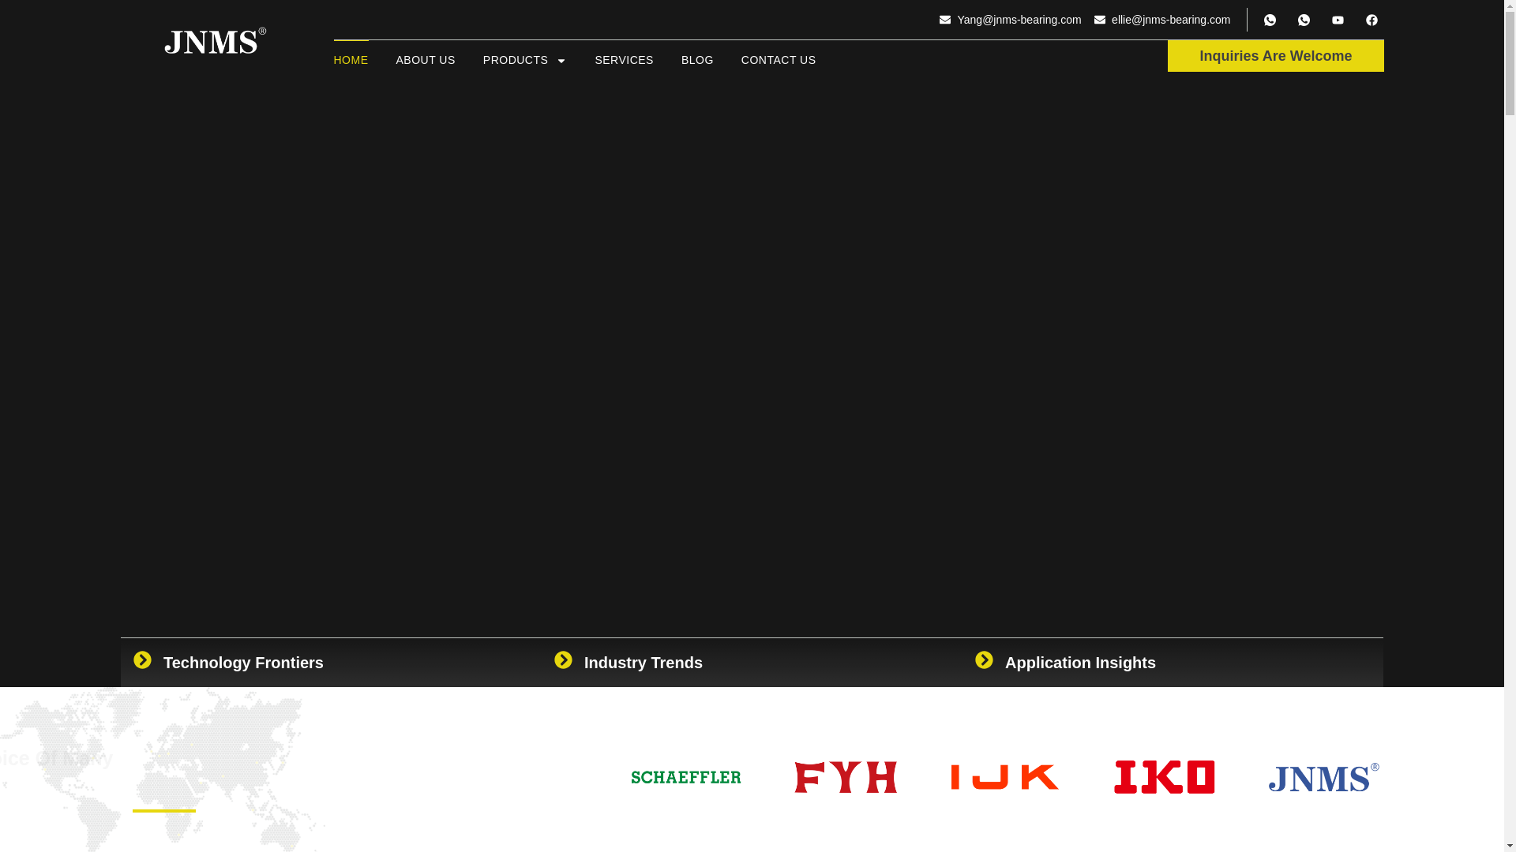Click the blue JNMS brand logo
This screenshot has height=852, width=1516.
pyautogui.click(x=1323, y=778)
